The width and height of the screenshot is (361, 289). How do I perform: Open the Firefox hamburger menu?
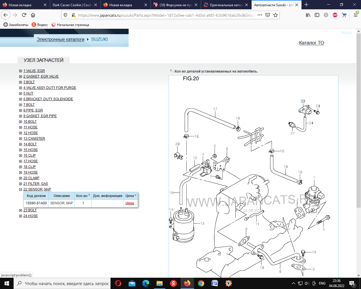click(x=356, y=15)
